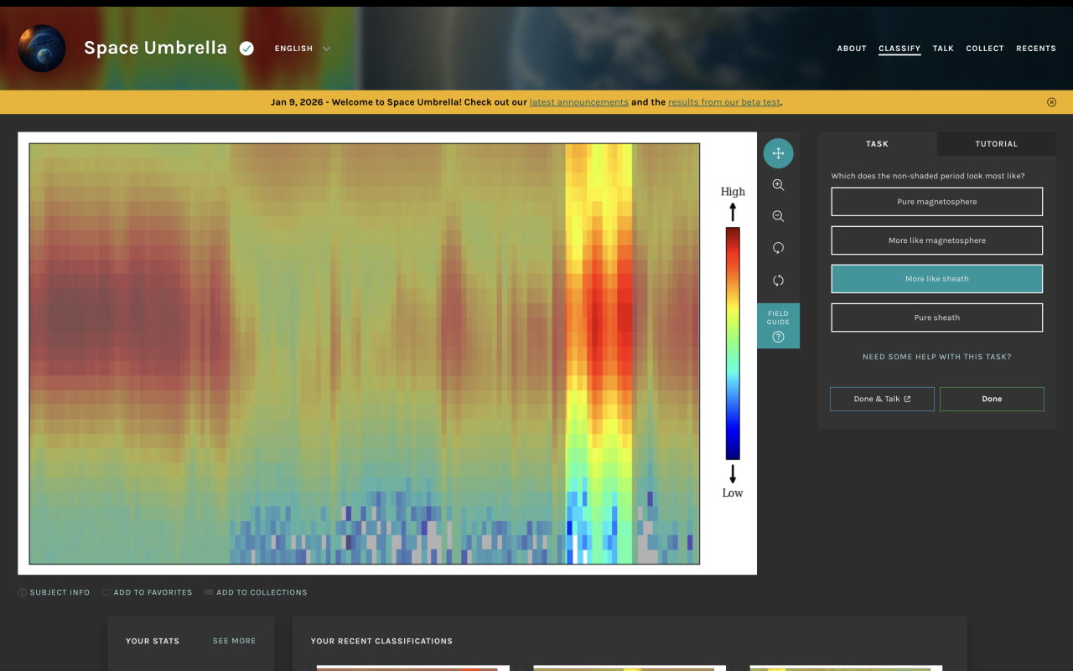This screenshot has width=1073, height=671.
Task: Reset the image view
Action: [x=778, y=281]
